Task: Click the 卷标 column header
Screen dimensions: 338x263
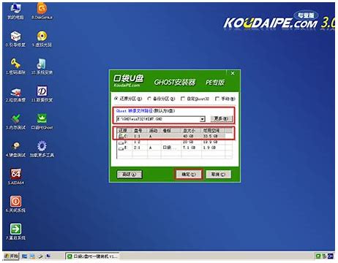Action: click(171, 131)
